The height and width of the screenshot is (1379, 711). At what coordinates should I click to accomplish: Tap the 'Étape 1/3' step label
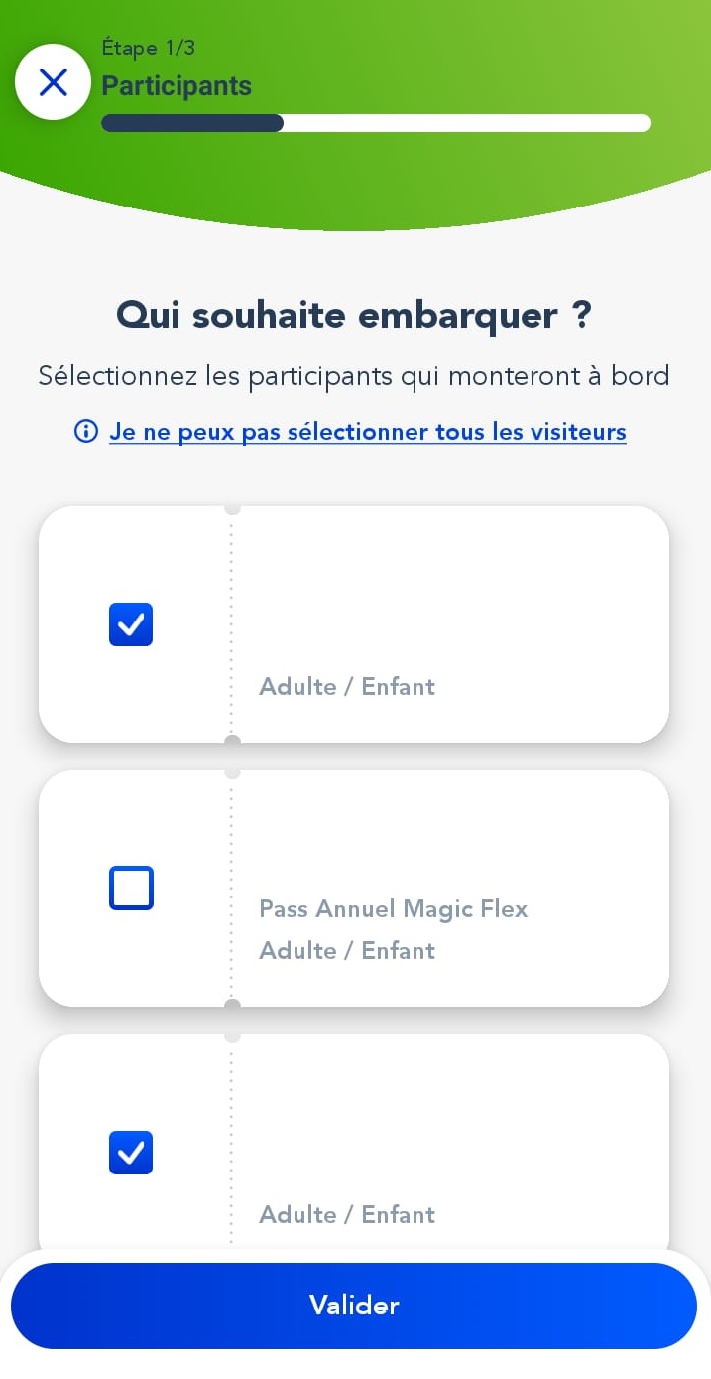tap(148, 48)
